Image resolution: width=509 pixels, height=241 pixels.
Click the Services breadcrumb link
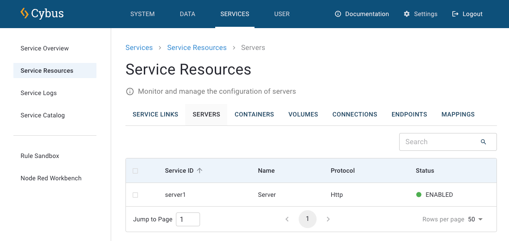coord(139,48)
